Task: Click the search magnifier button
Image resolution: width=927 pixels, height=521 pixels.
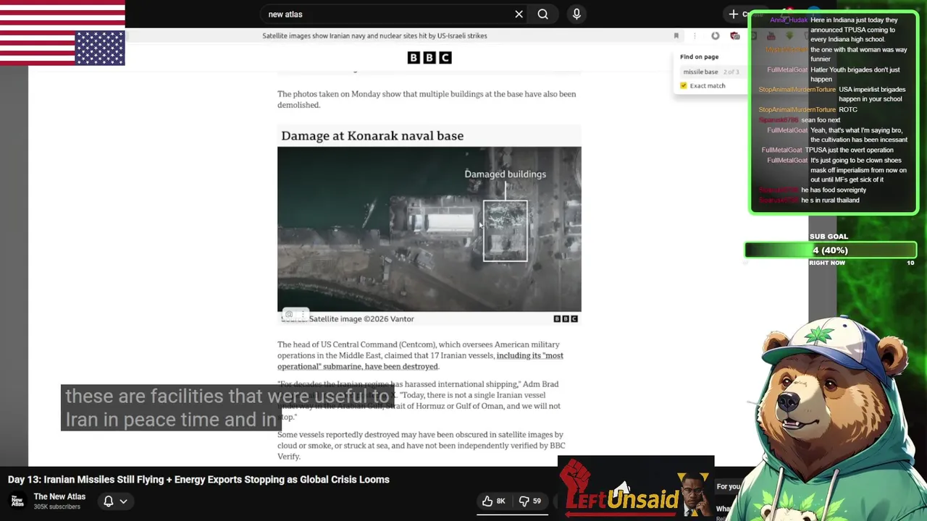Action: tap(542, 14)
